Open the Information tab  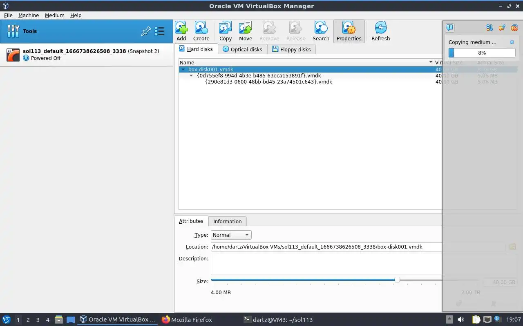tap(227, 221)
